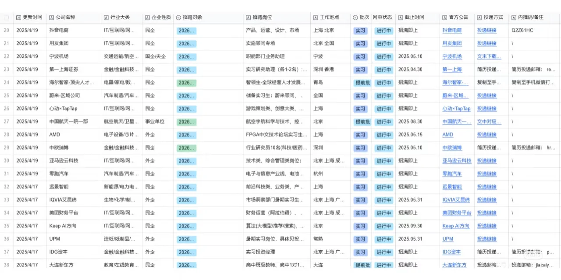Screen dimensions: 561x280
Task: Select the 常熟 work location cell
Action: click(330, 239)
